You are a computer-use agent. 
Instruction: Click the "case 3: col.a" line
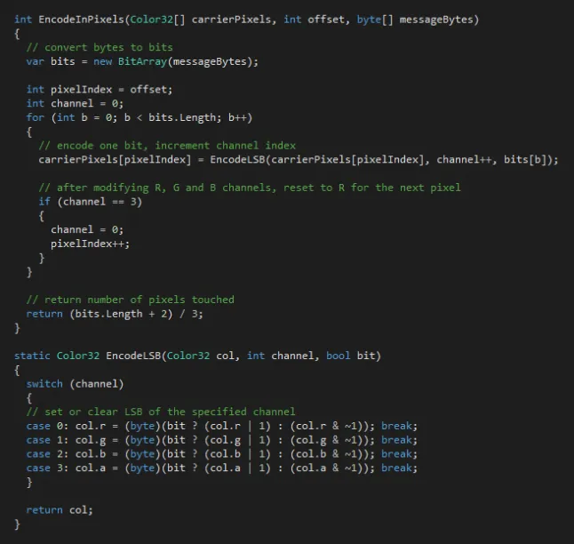click(221, 468)
